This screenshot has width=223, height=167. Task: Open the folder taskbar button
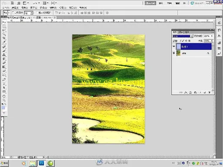click(33, 164)
